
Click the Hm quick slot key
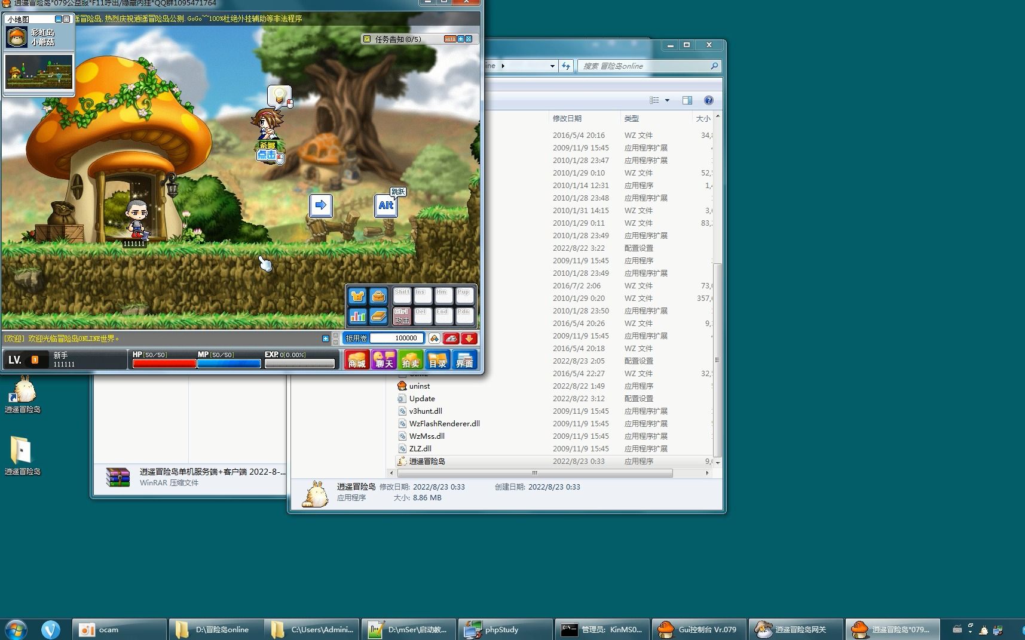tap(443, 296)
